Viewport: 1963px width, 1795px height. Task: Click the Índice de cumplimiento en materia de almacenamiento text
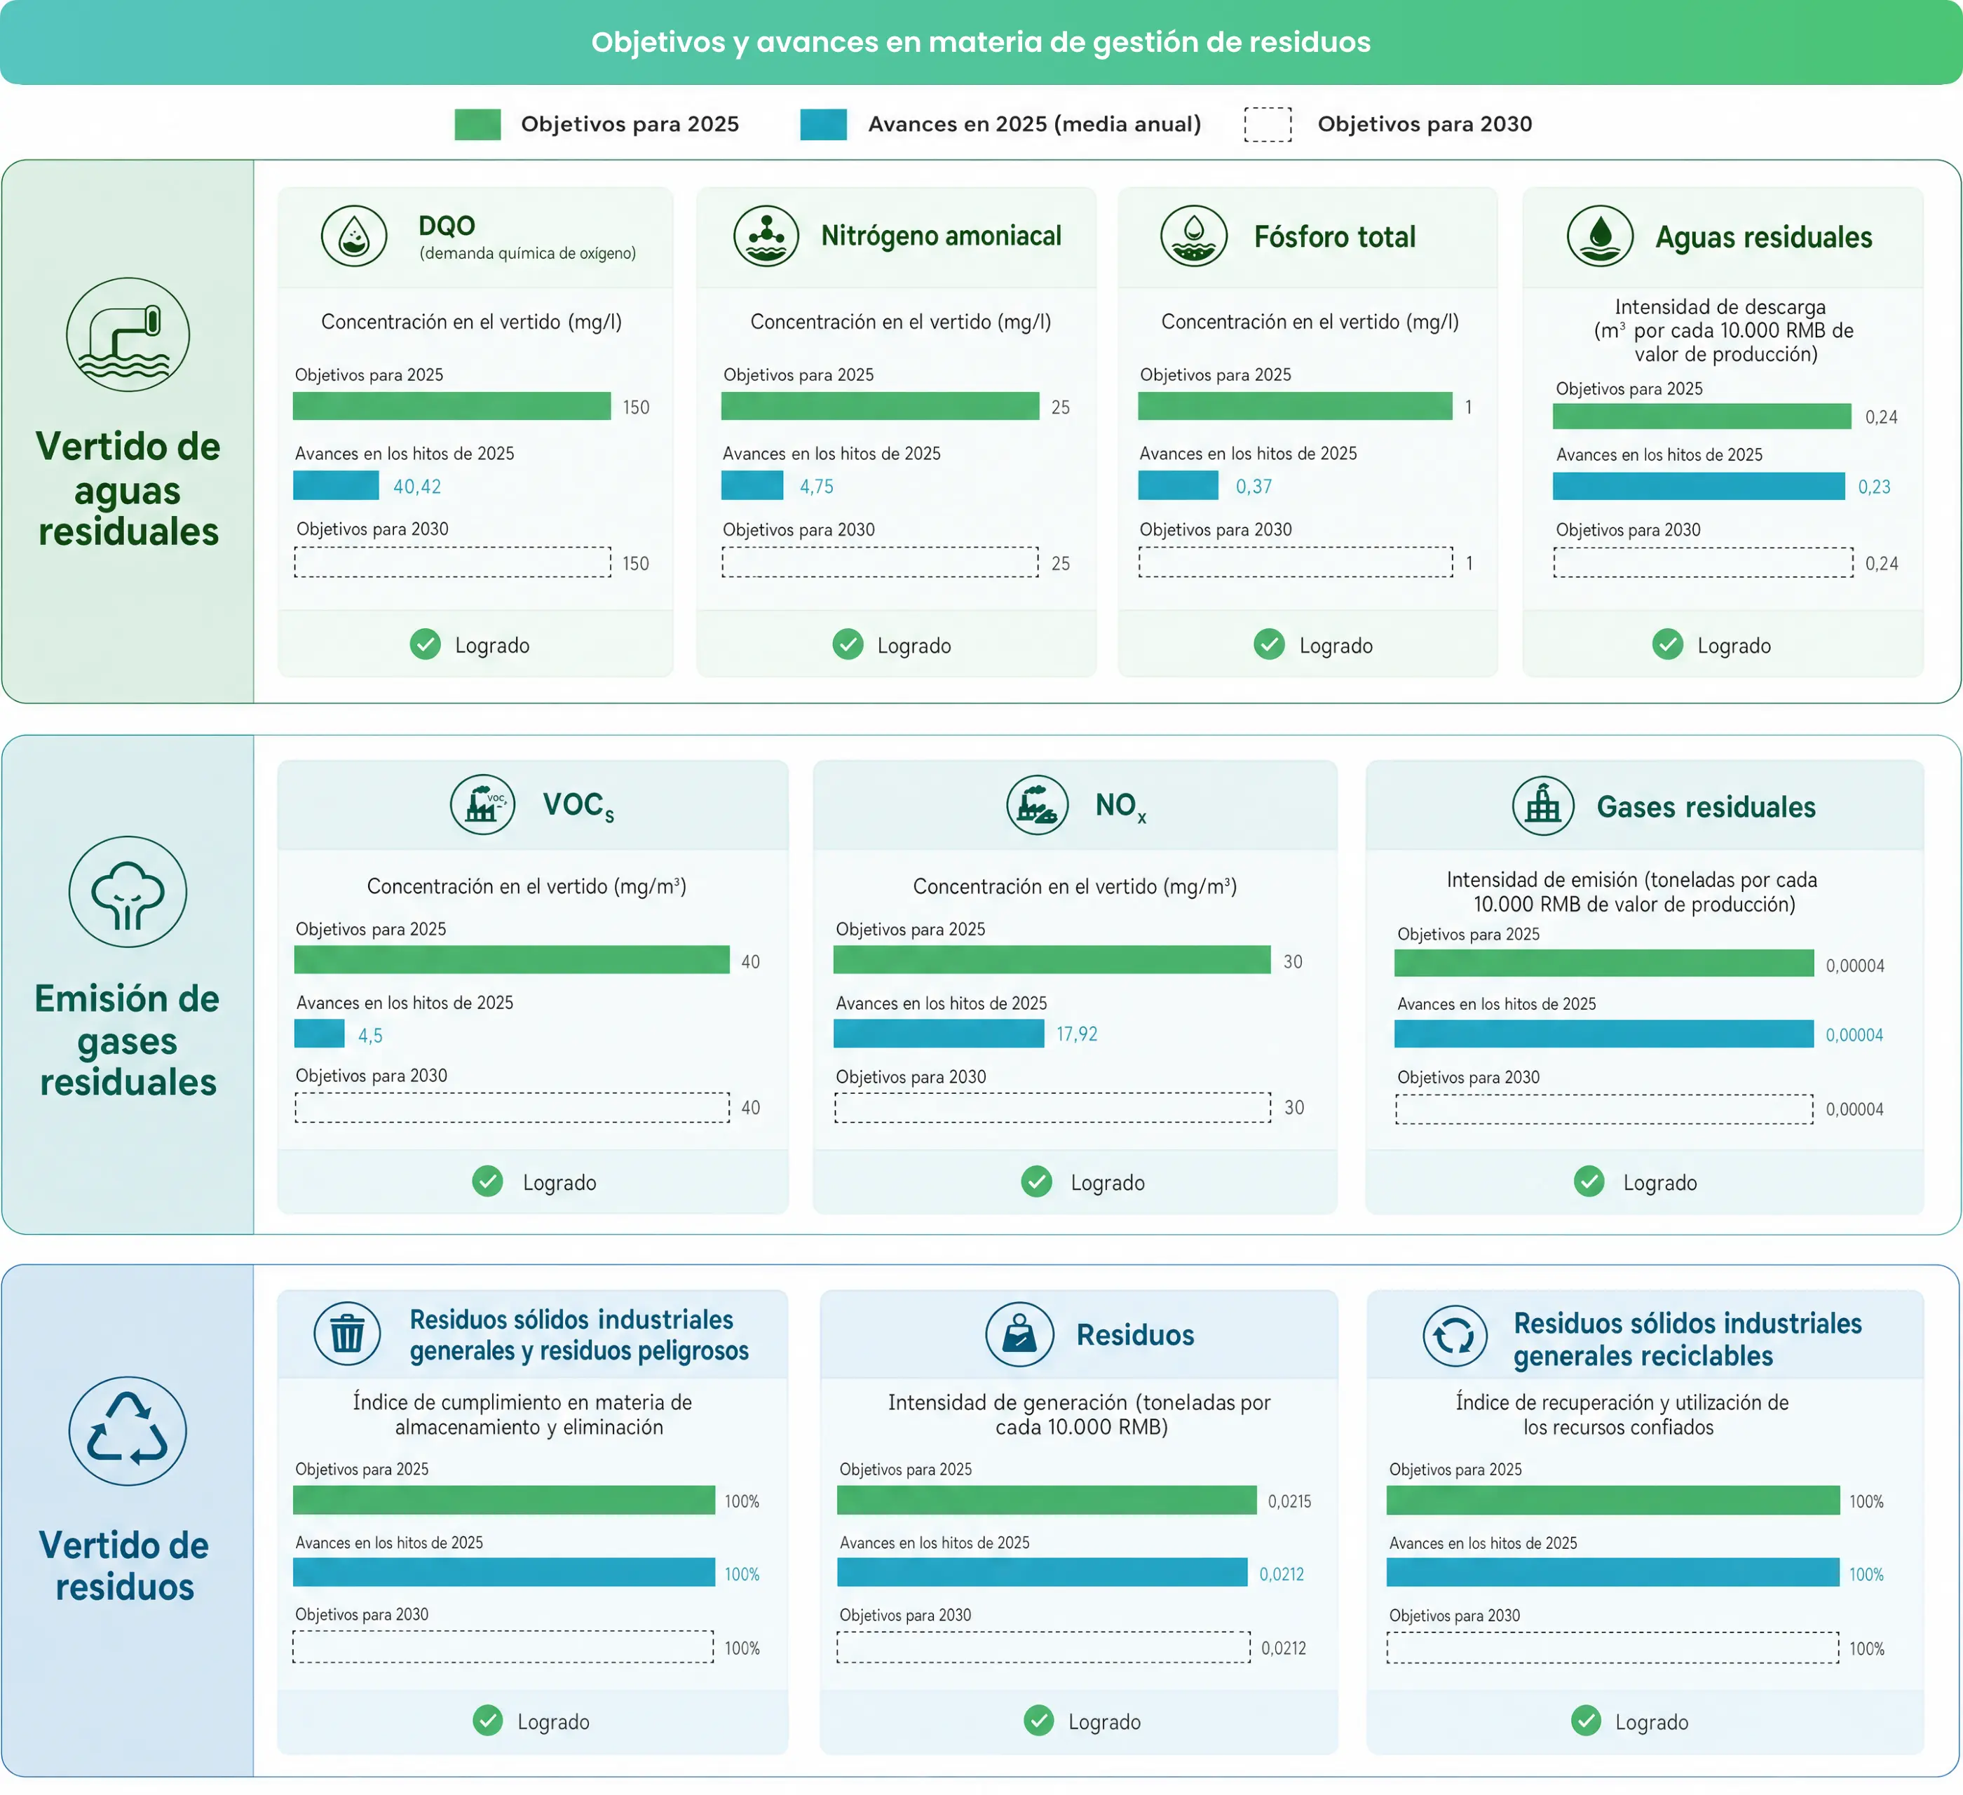[x=523, y=1414]
